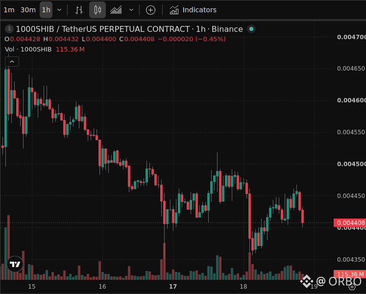Click date 16 on the time axis
366x294 pixels.
point(102,286)
